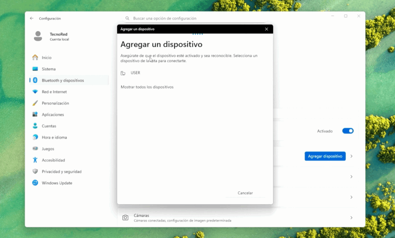Open Juegos via the controller icon
Image resolution: width=395 pixels, height=238 pixels.
pos(35,149)
